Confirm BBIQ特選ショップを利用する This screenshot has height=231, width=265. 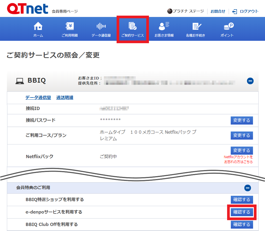(242, 199)
